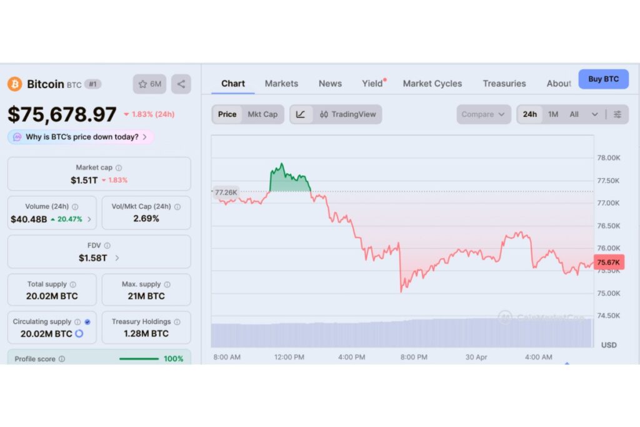Select the All timeframe toggle
Image resolution: width=640 pixels, height=427 pixels.
click(574, 114)
